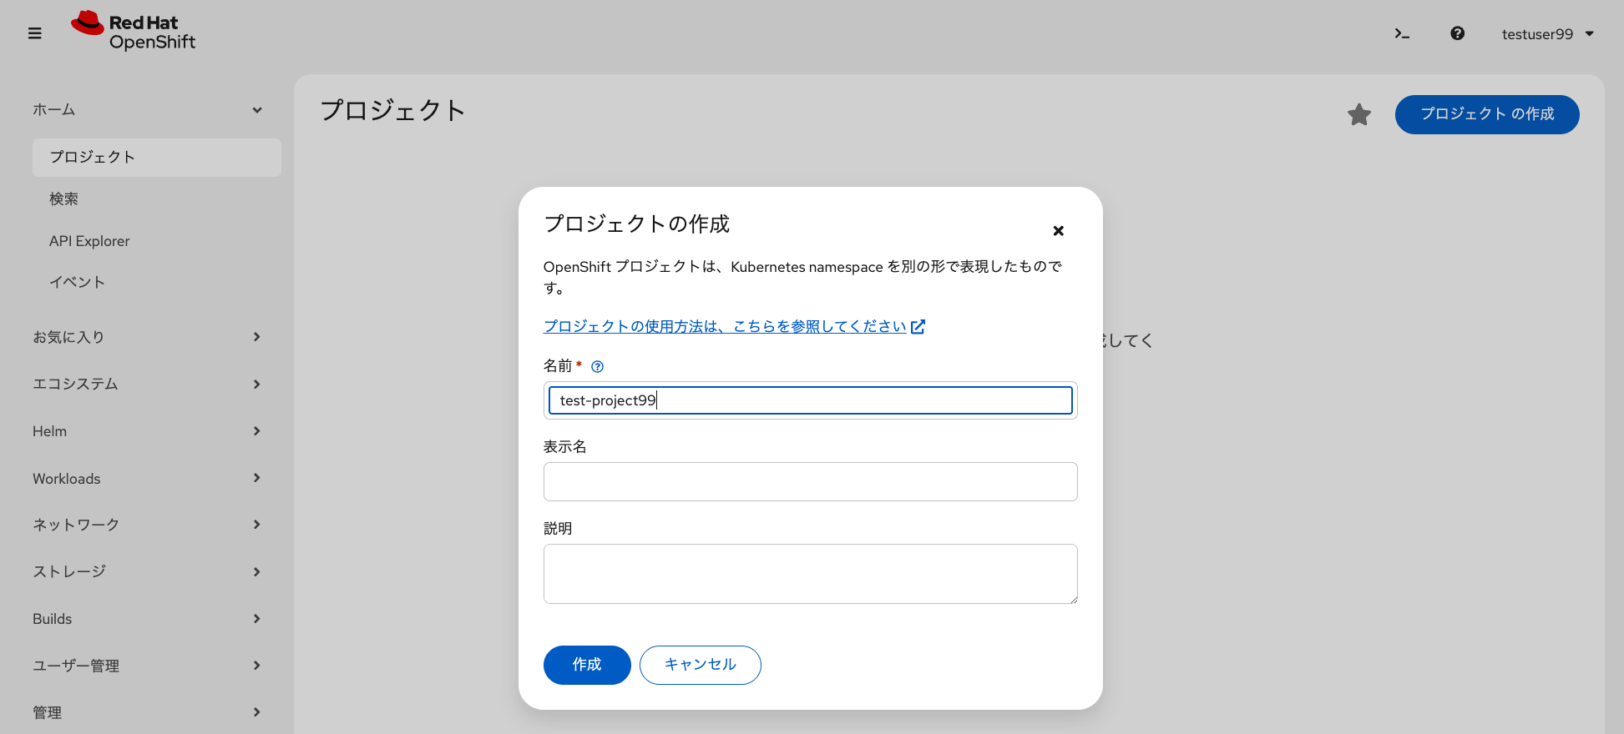The height and width of the screenshot is (734, 1624).
Task: Click the キャンセル button
Action: click(701, 665)
